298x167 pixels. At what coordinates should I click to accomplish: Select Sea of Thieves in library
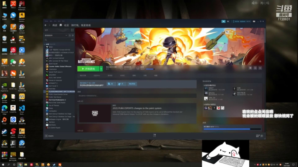click(x=53, y=105)
